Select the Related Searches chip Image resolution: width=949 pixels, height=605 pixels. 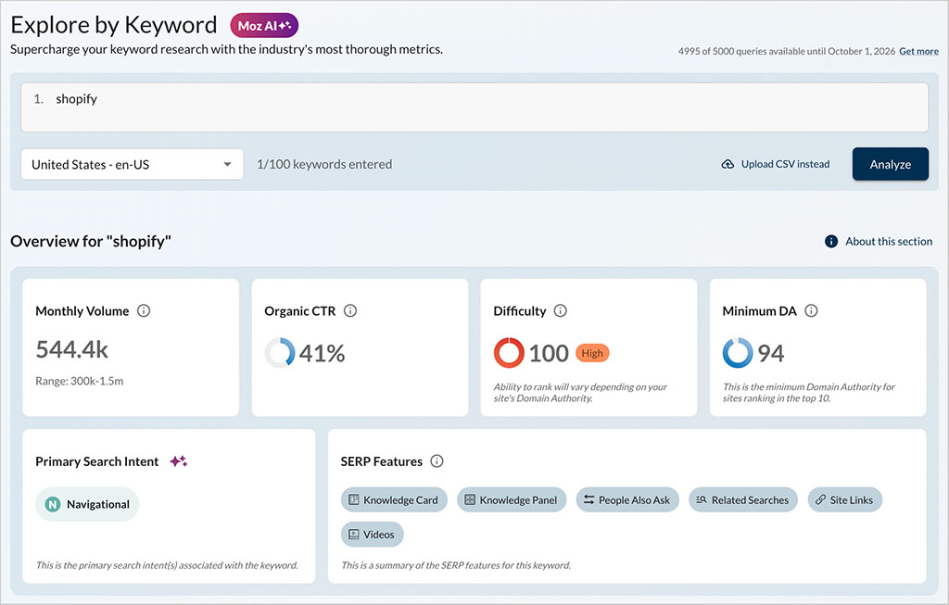tap(743, 500)
